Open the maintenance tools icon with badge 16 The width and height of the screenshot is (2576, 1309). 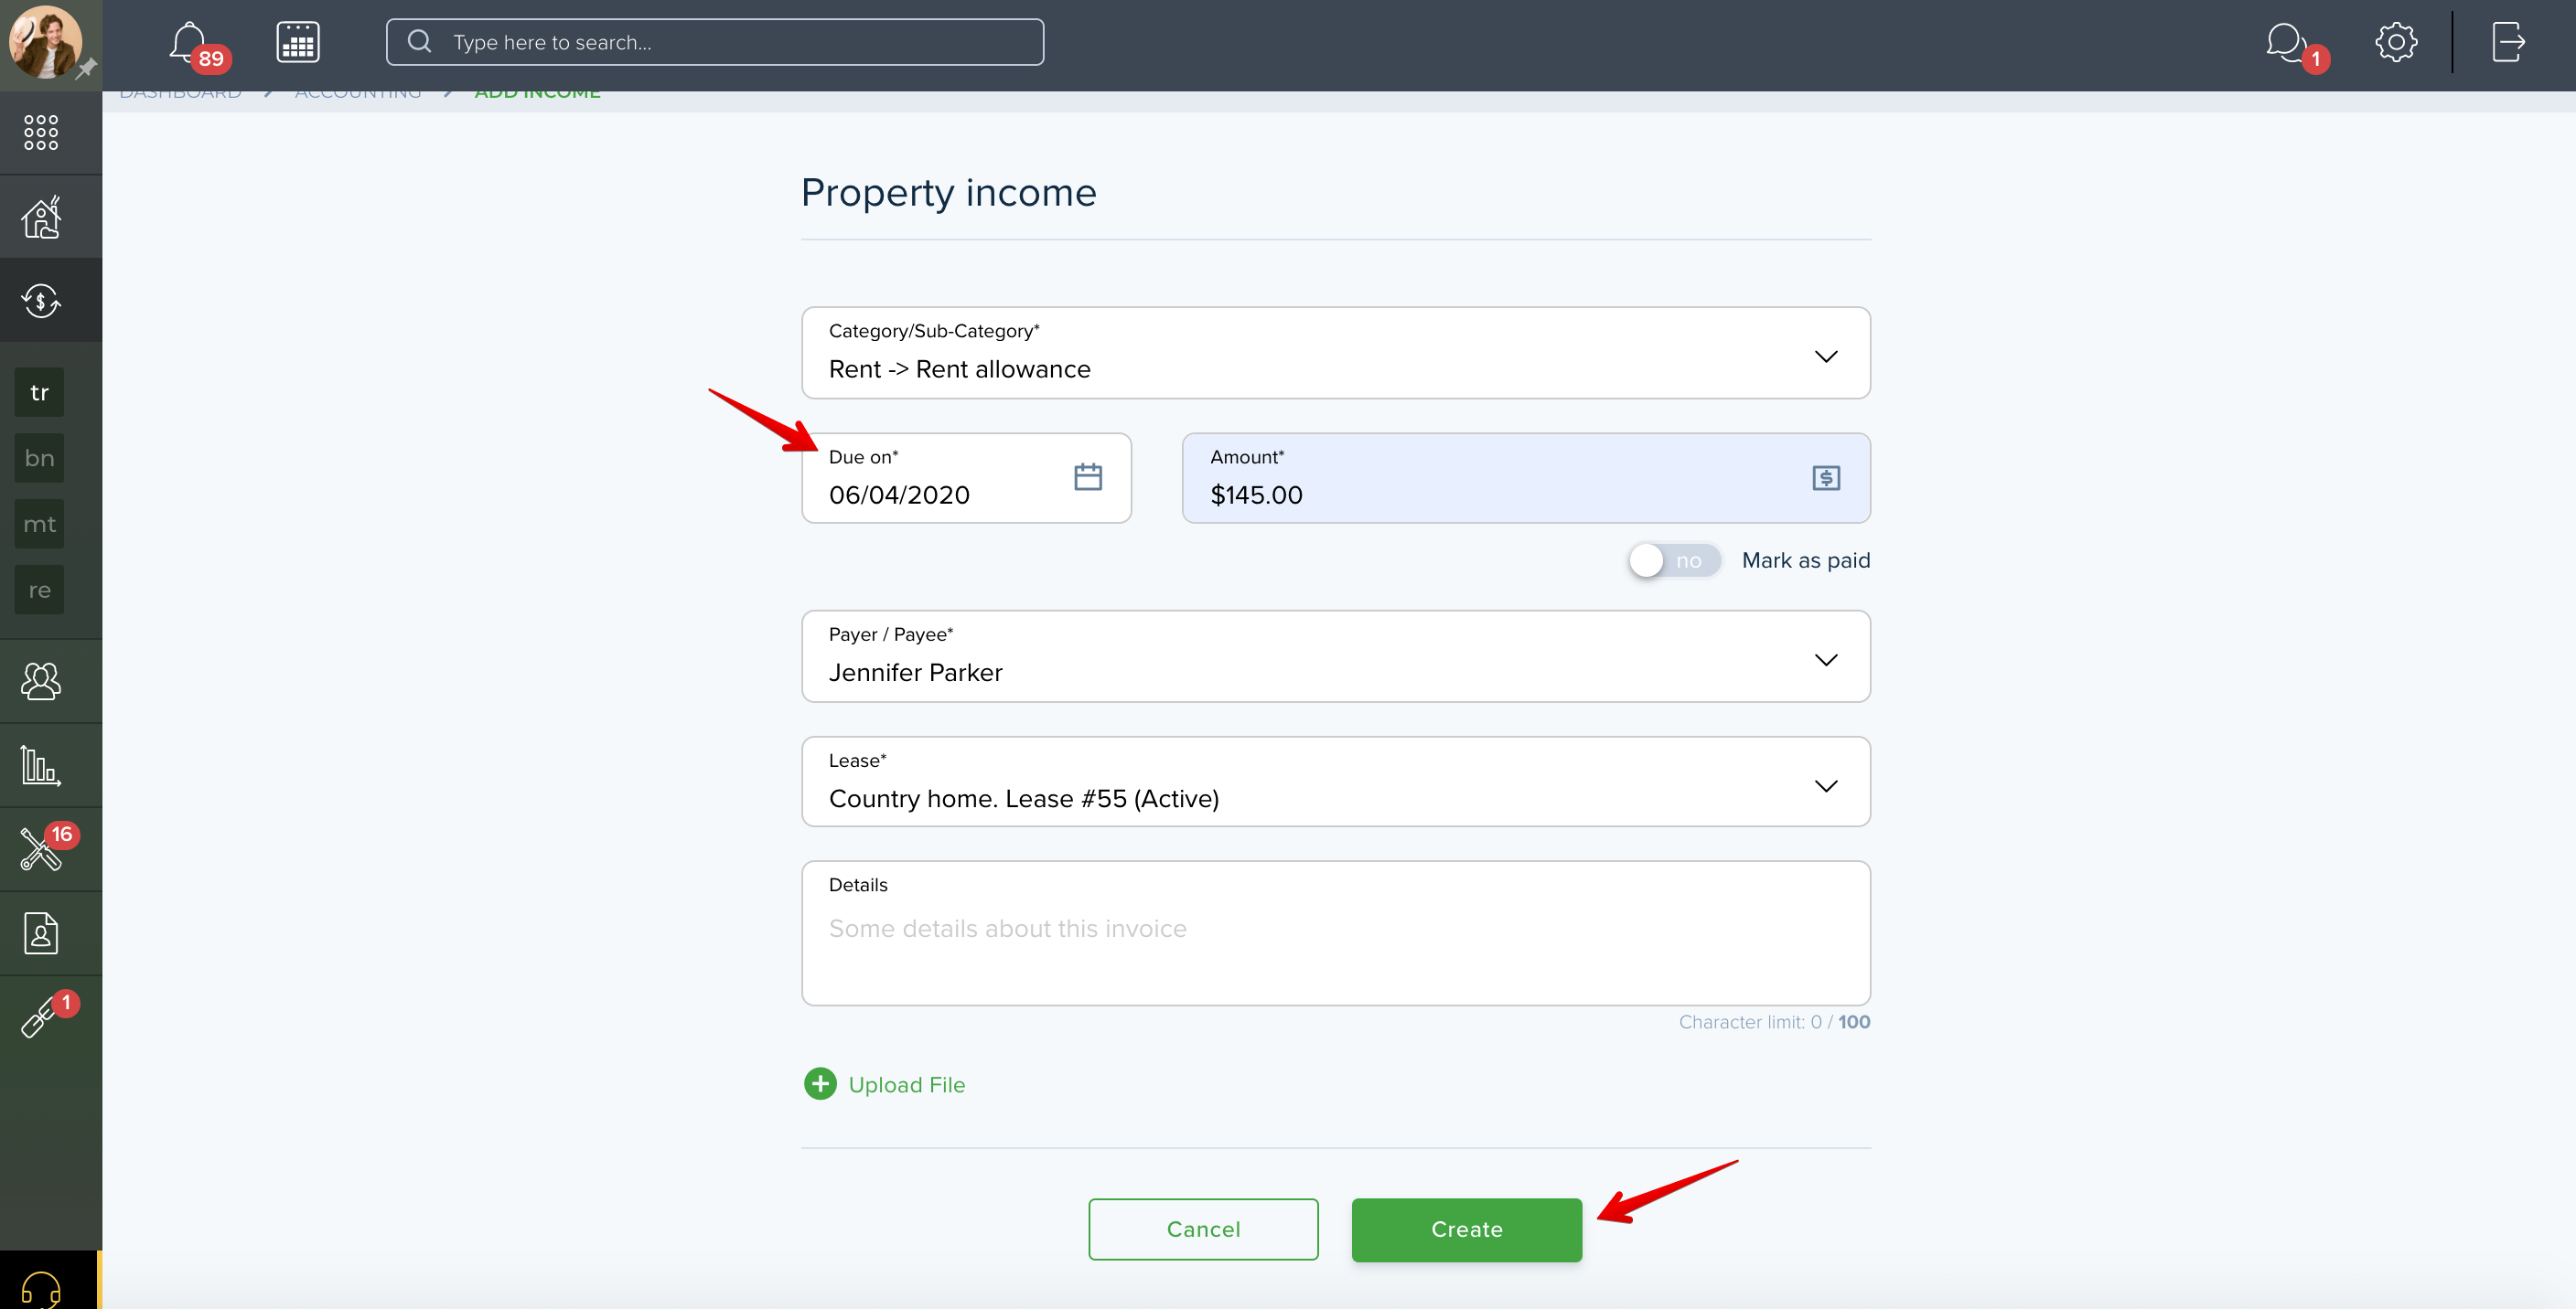pyautogui.click(x=41, y=848)
